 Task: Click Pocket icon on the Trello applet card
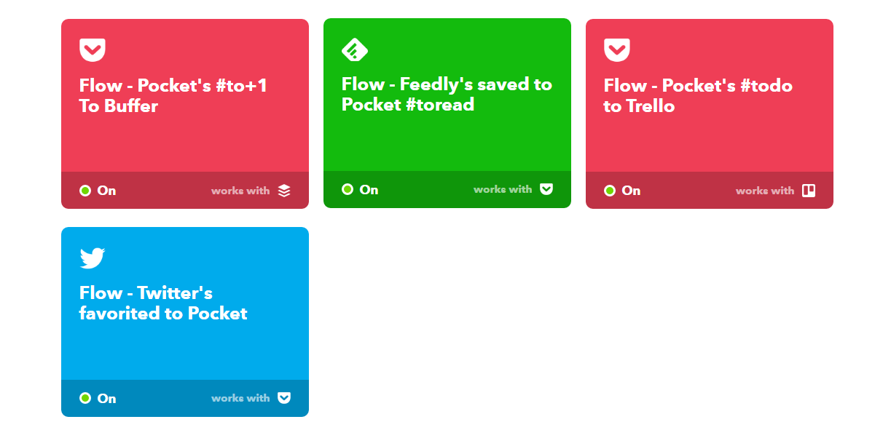617,50
